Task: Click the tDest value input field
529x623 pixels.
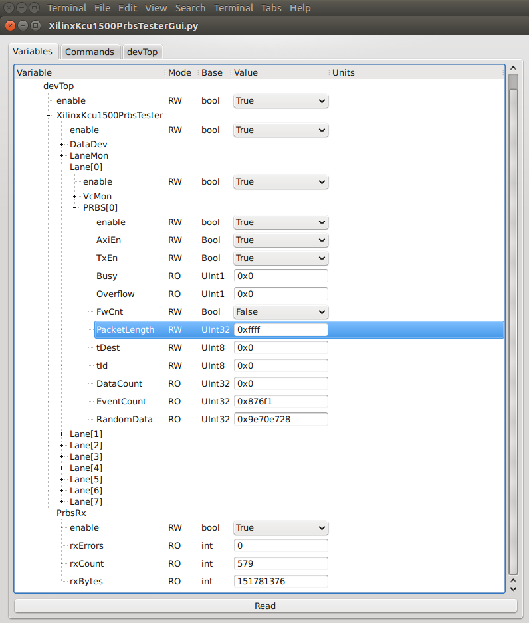Action: coord(280,348)
